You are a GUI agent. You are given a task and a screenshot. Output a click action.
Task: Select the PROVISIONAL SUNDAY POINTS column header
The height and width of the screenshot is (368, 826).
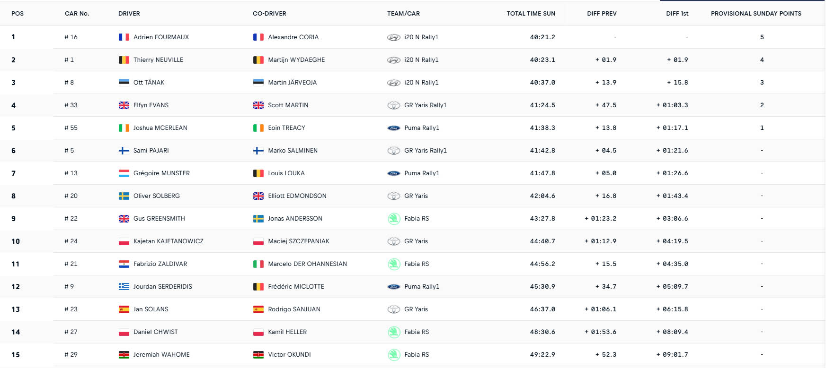tap(756, 14)
